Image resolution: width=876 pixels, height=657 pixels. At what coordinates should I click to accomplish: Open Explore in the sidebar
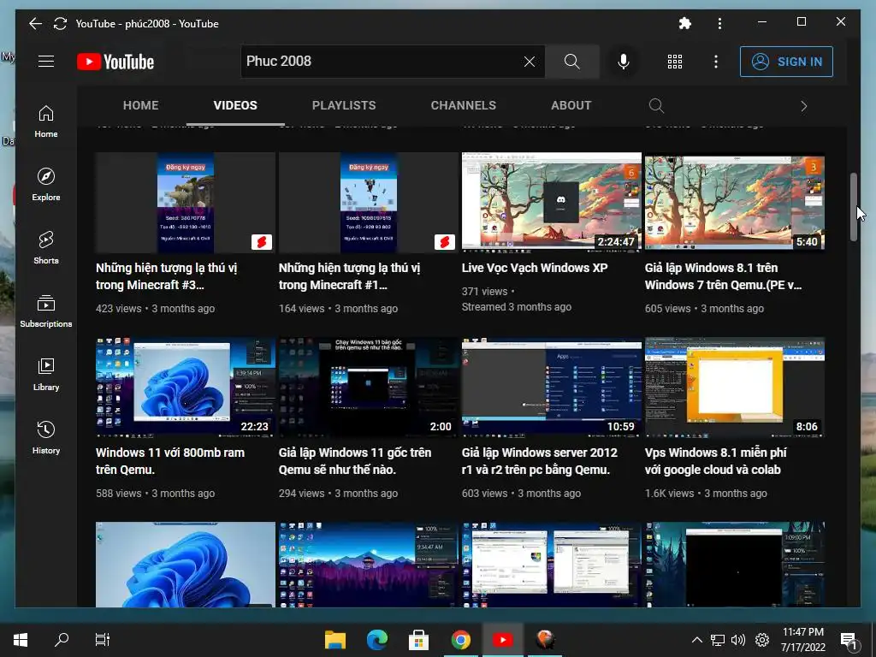click(46, 185)
